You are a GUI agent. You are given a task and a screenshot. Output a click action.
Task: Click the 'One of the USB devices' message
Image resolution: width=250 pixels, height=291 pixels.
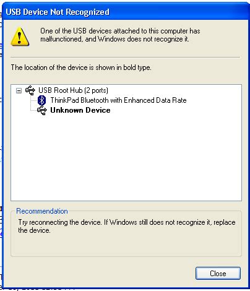pyautogui.click(x=120, y=35)
